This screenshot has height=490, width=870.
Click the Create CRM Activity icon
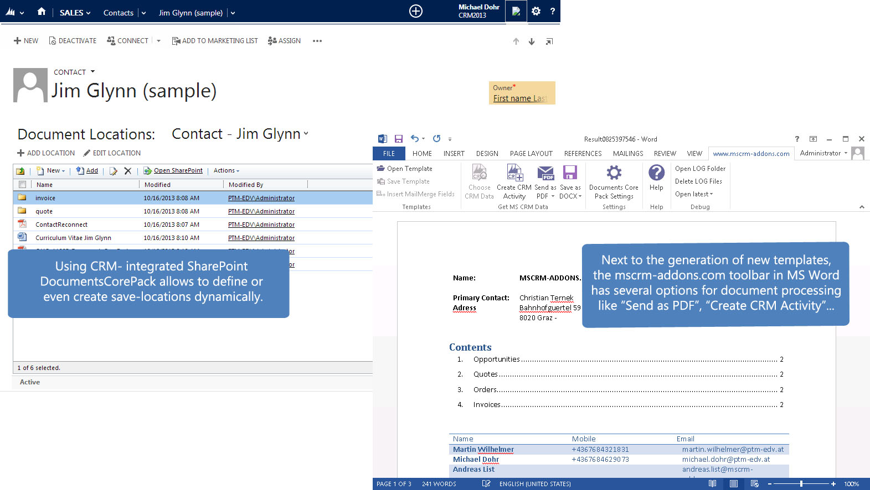coord(514,173)
